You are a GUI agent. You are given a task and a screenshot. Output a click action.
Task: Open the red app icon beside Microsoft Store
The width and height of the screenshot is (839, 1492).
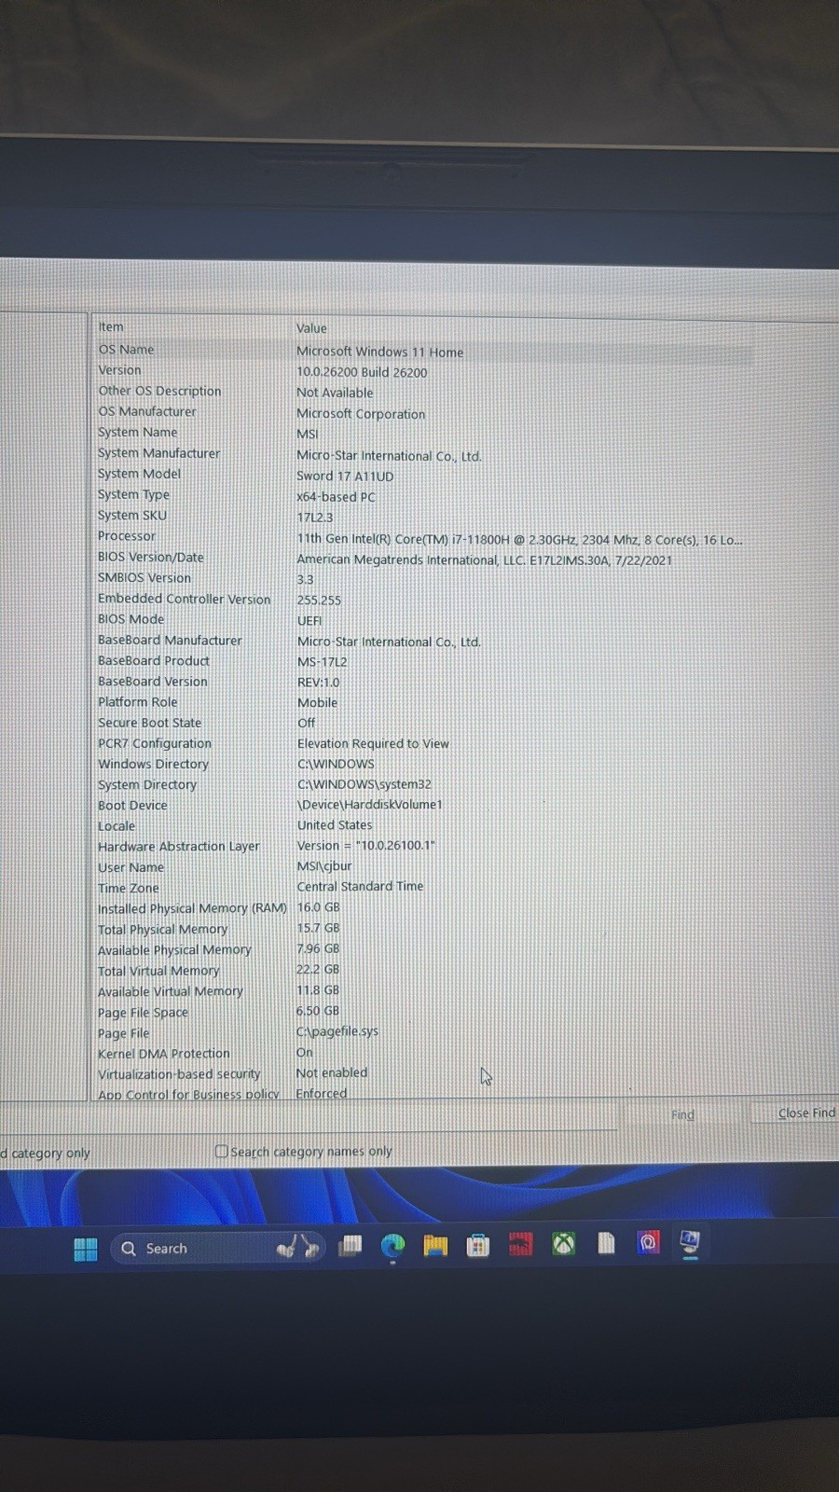tap(520, 1244)
